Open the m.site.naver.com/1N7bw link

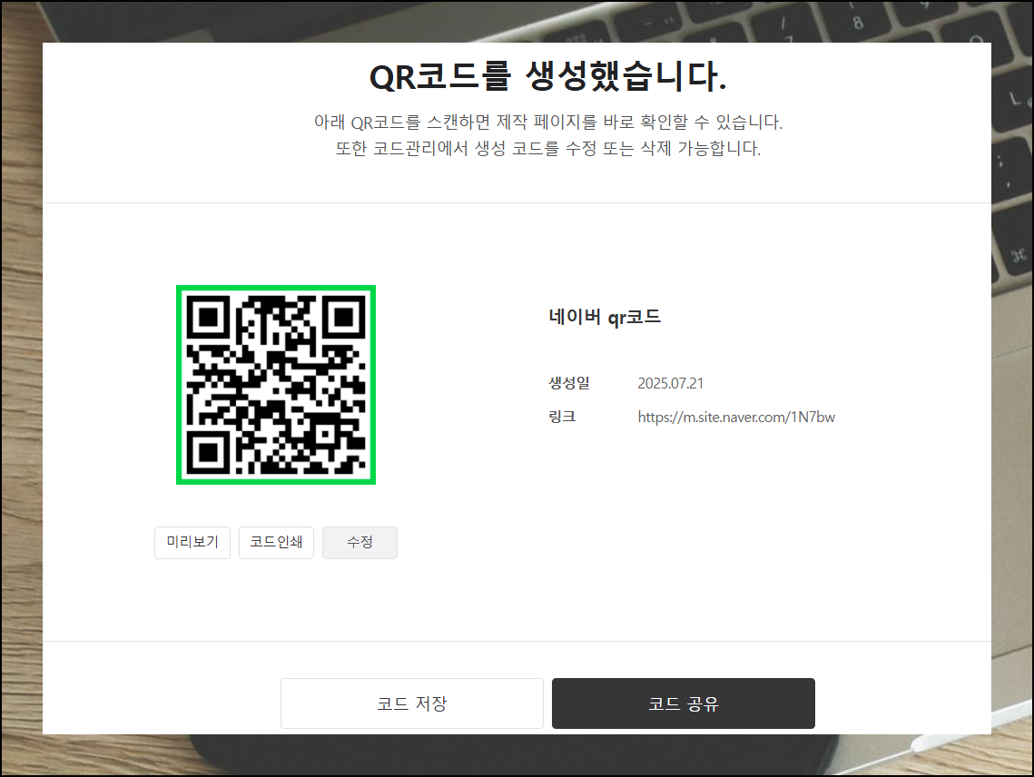pyautogui.click(x=736, y=417)
